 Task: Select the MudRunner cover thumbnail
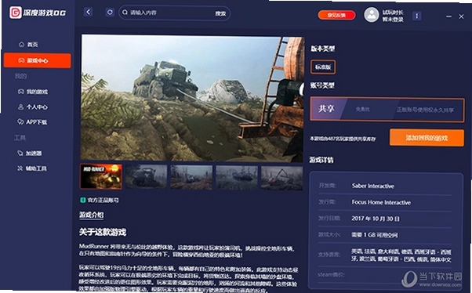[x=101, y=177]
